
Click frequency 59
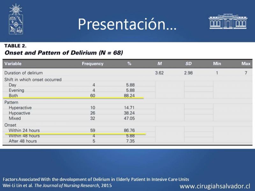tap(92, 131)
